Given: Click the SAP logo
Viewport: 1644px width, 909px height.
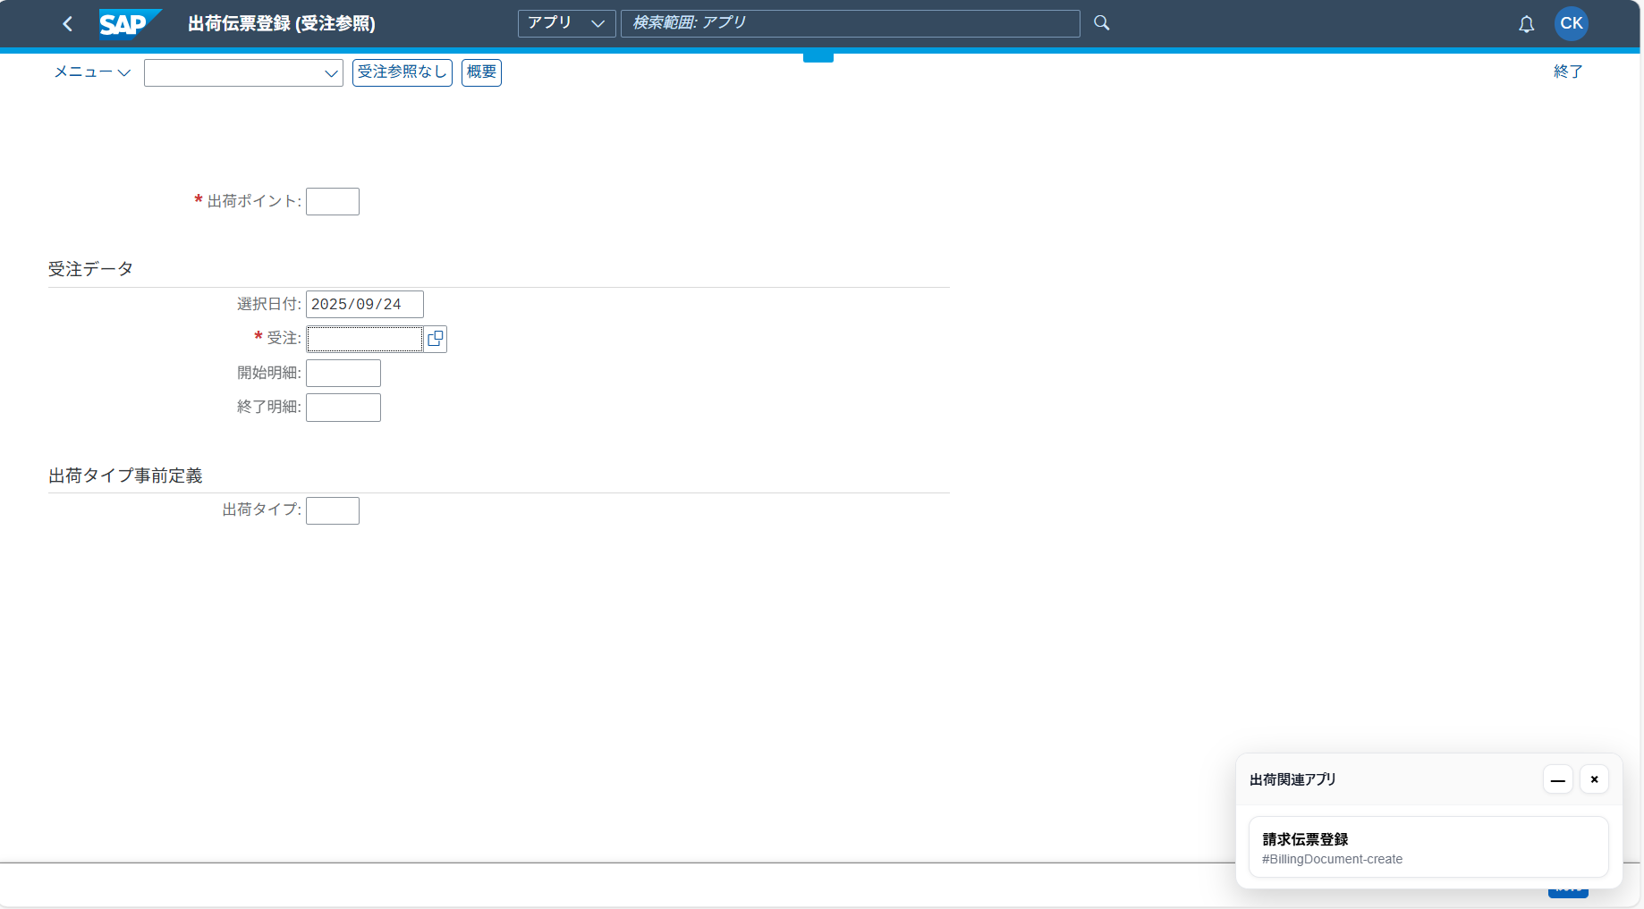Looking at the screenshot, I should click(130, 24).
